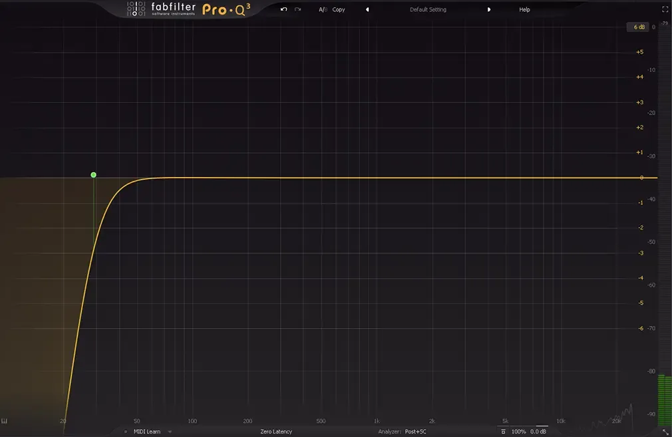Go to next preset arrow
This screenshot has width=672, height=437.
(488, 9)
